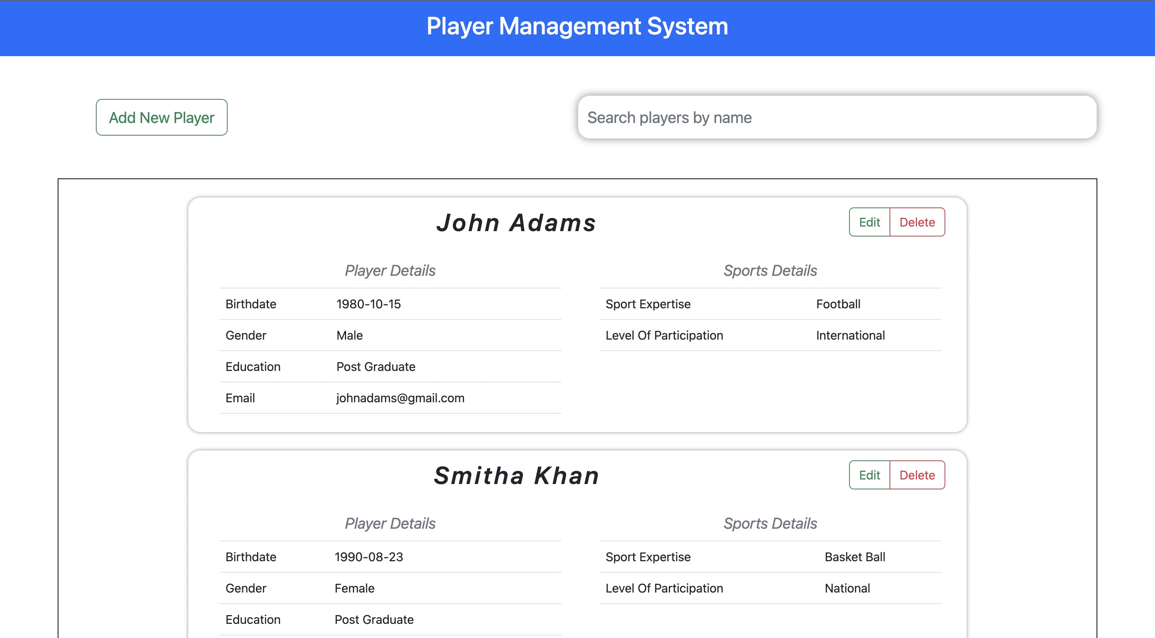The width and height of the screenshot is (1155, 638).
Task: Edit Smitha Khan's player record
Action: [869, 475]
